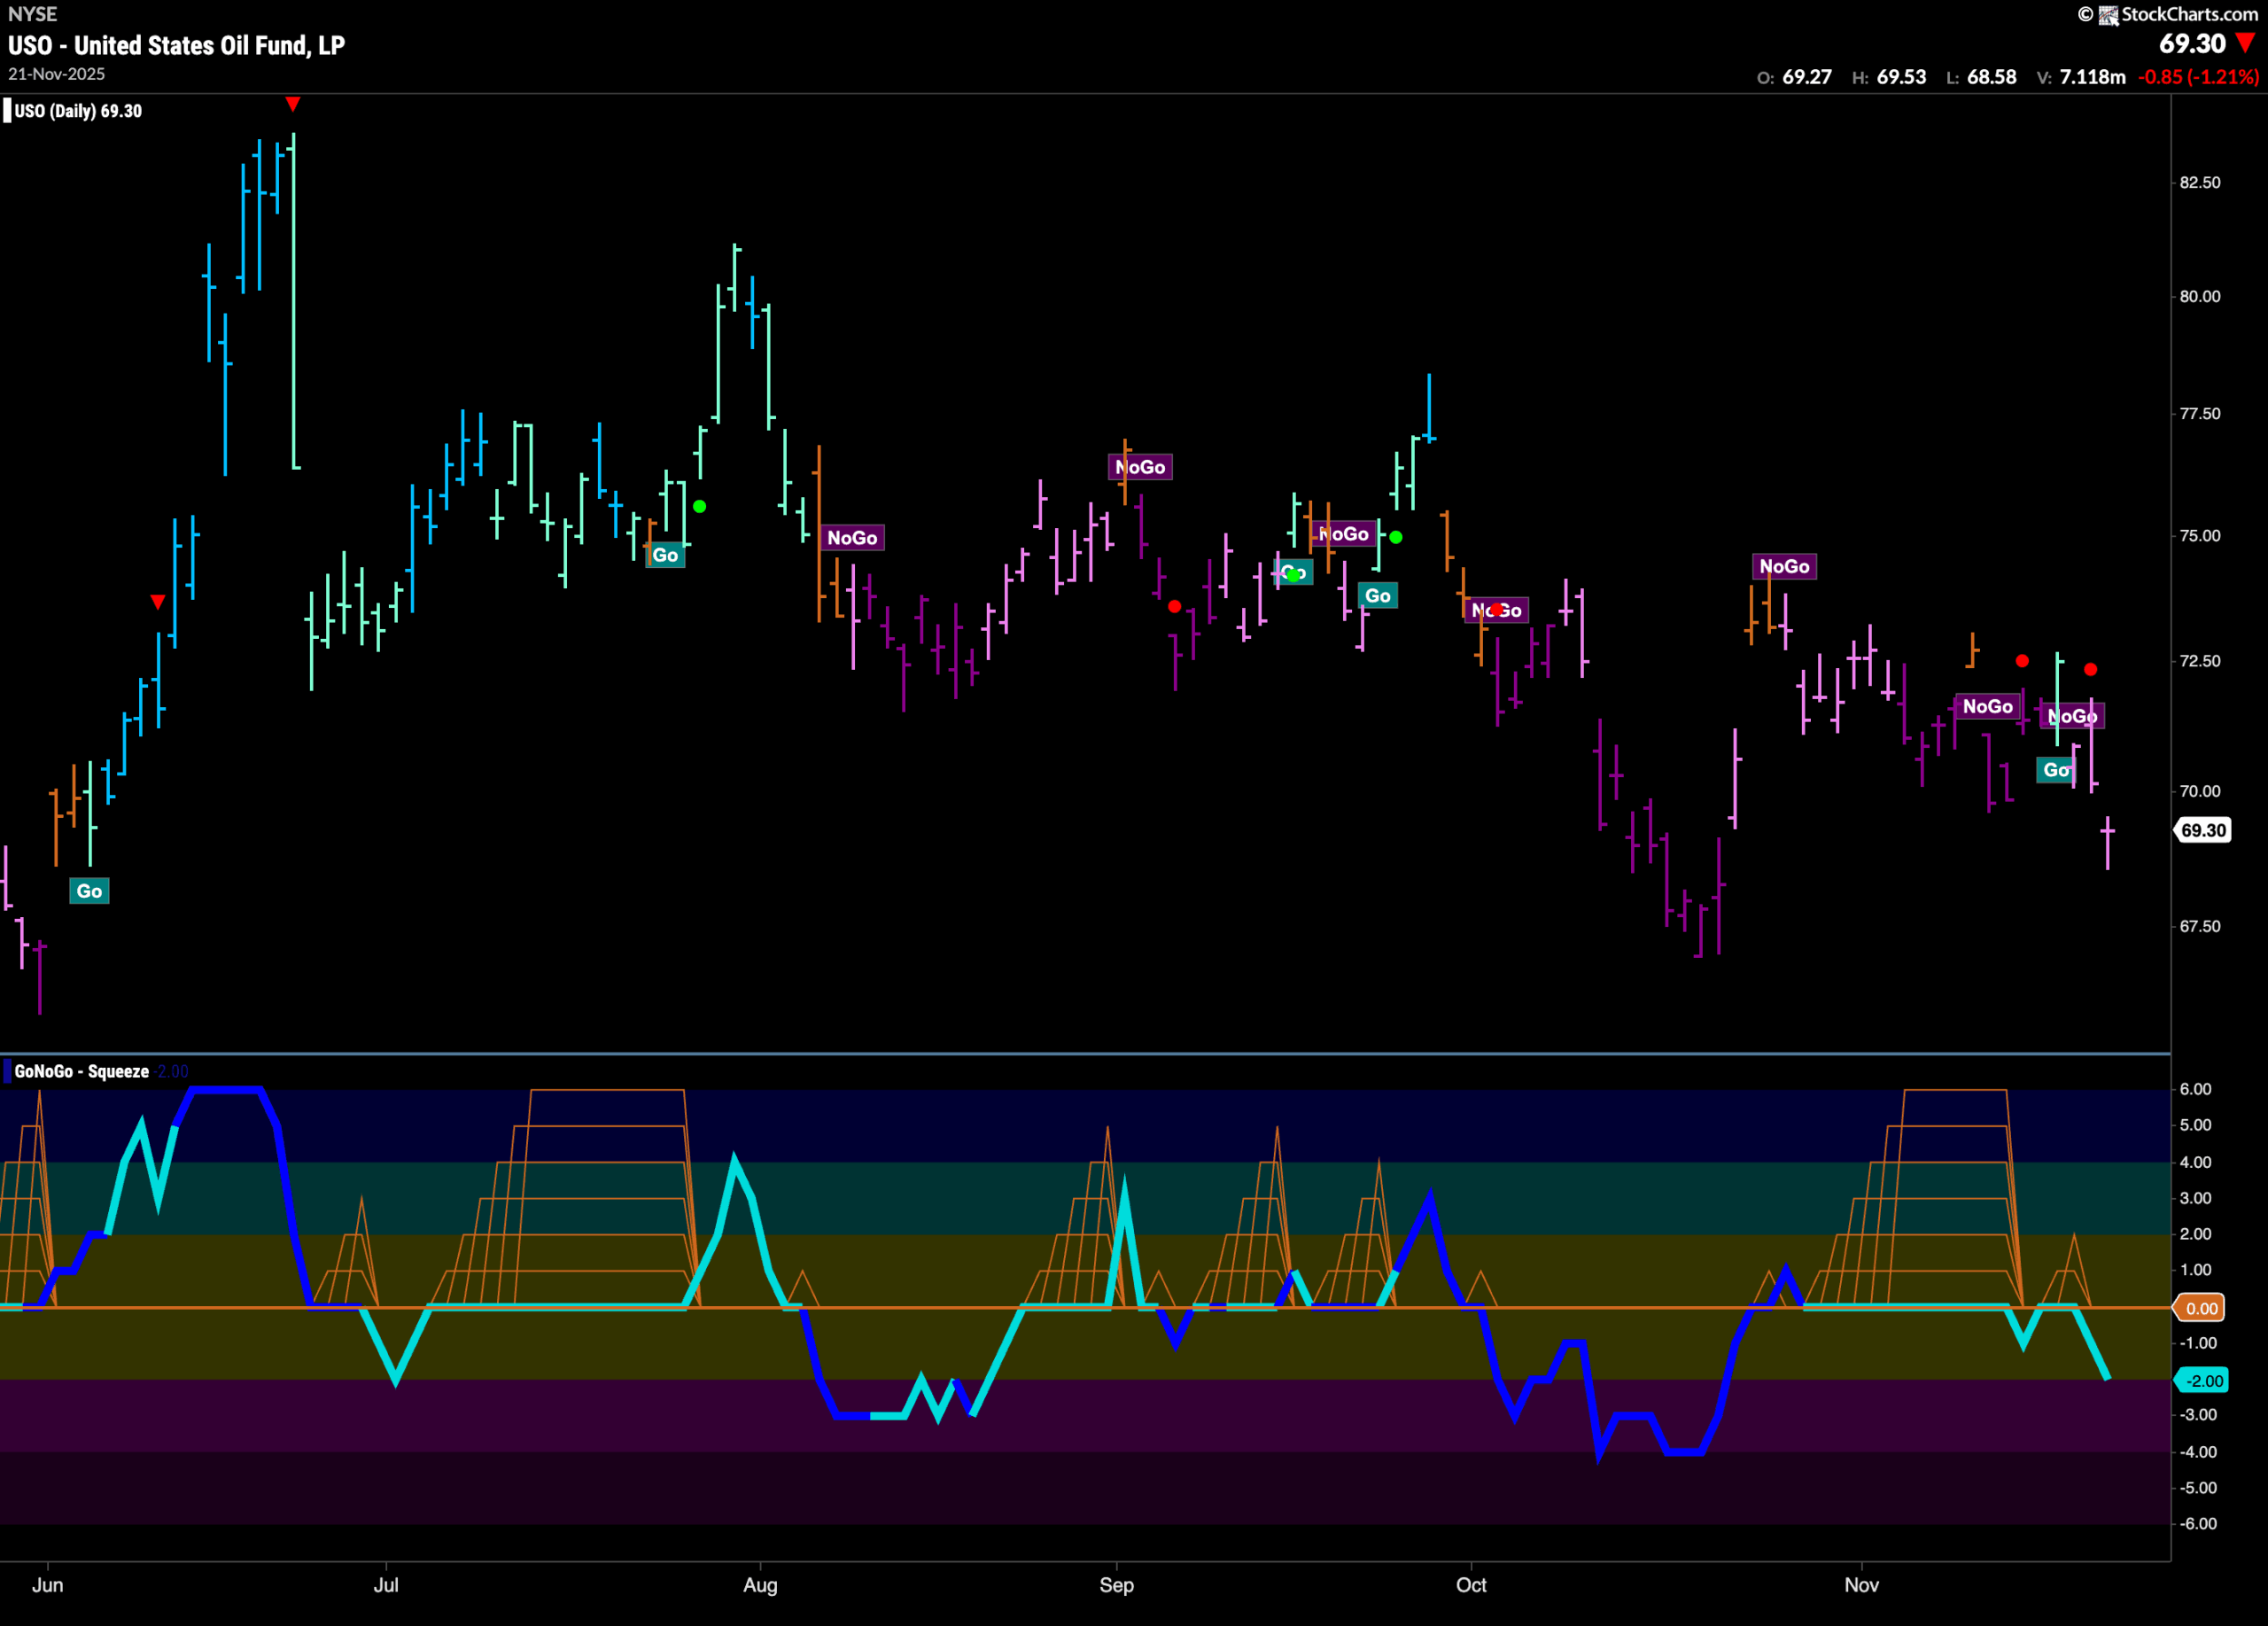The width and height of the screenshot is (2268, 1626).
Task: Click the USO (Daily) 69.30 legend text
Action: pos(78,111)
